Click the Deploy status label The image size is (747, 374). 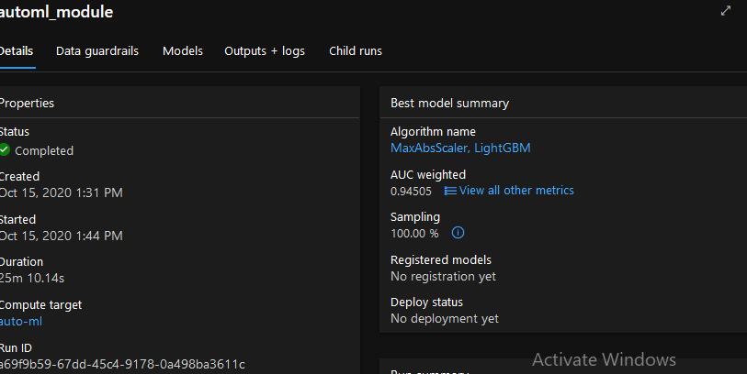click(x=426, y=302)
